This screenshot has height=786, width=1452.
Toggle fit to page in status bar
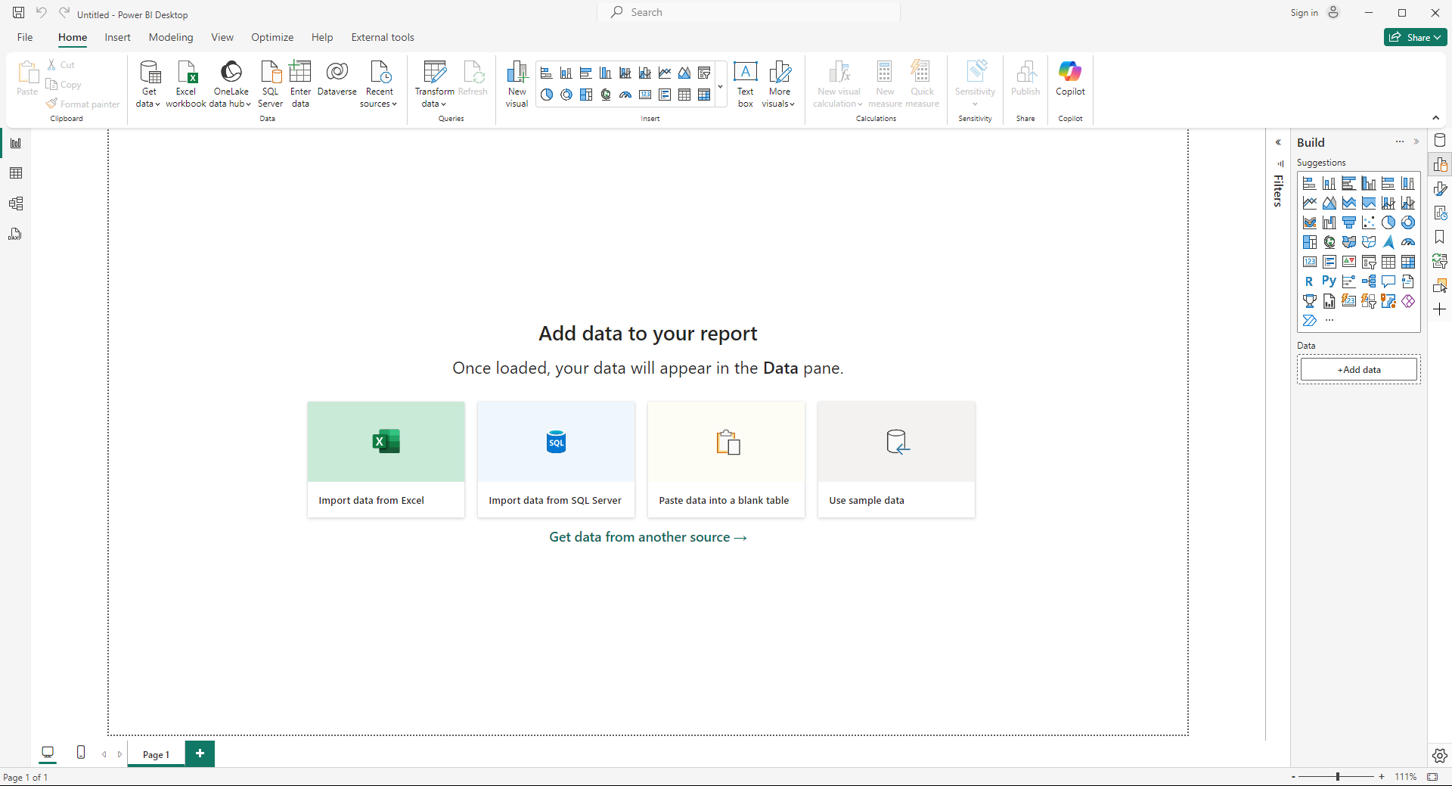pos(1433,777)
